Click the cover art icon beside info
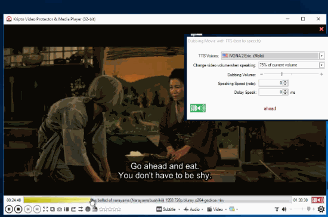 [x=95, y=209]
